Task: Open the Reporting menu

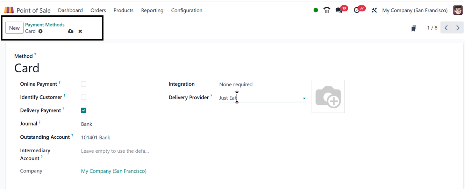Action: (x=152, y=10)
